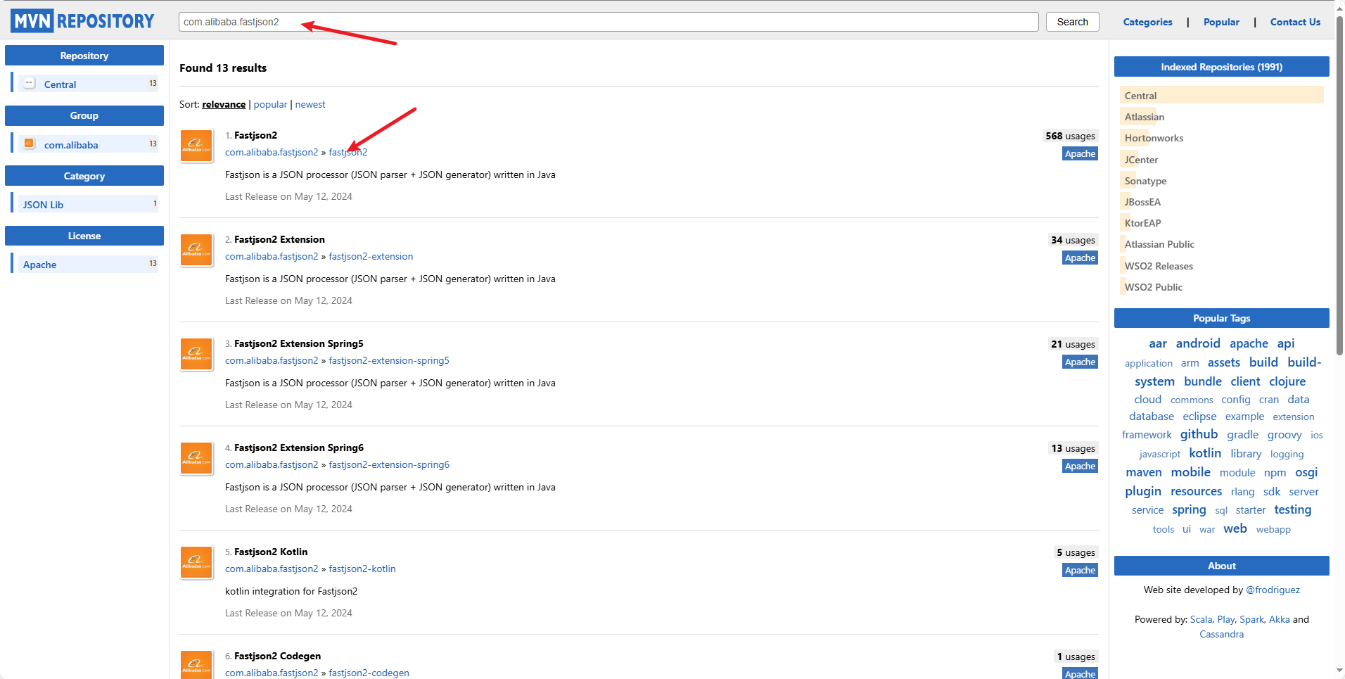Click the Search button
The height and width of the screenshot is (679, 1345).
coord(1072,22)
